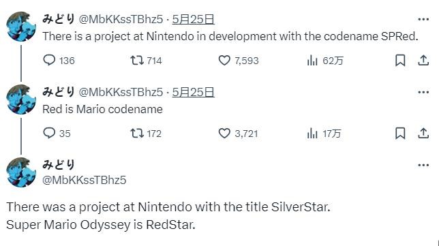Share the Red is Mario codename tweet

423,133
